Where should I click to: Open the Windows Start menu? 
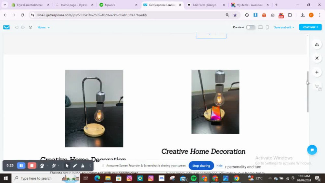[6, 178]
